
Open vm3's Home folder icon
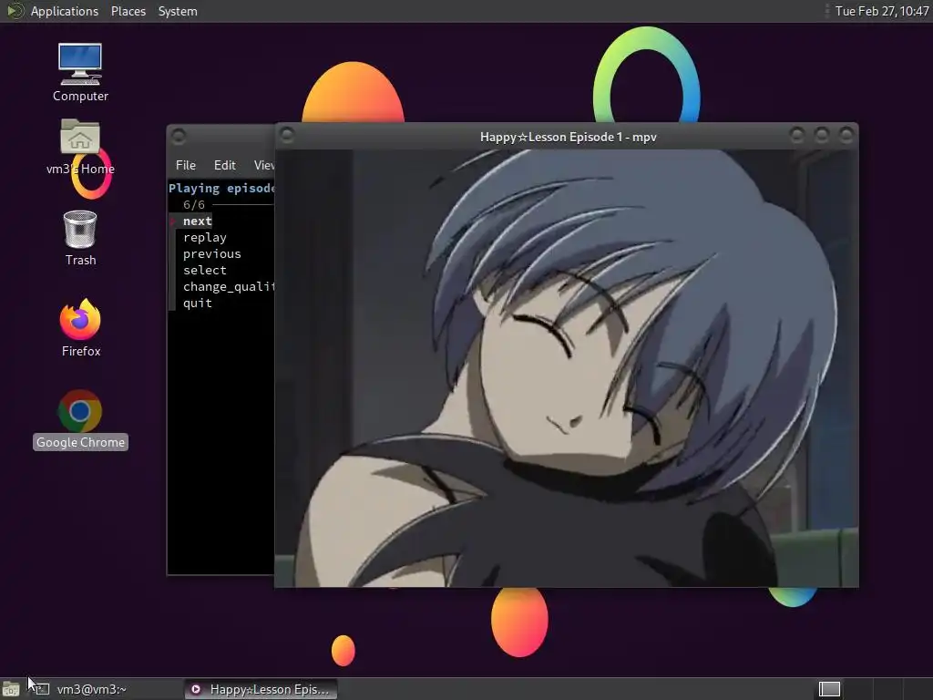pos(80,147)
